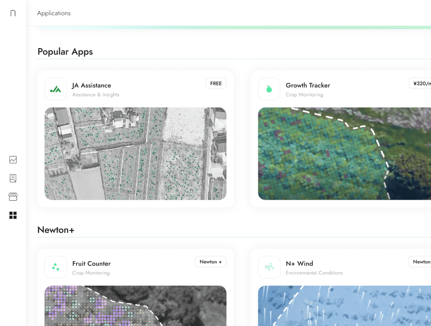
Task: Open the Growth Tracker title
Action: pos(308,85)
